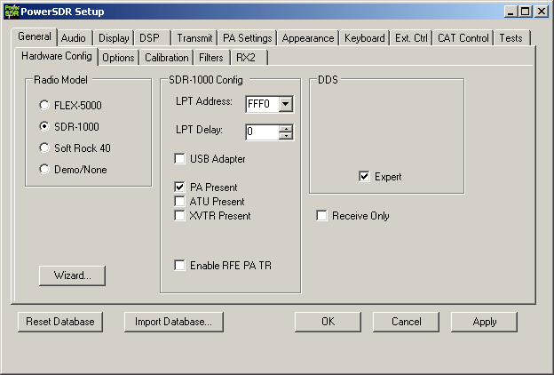Click inside the LPT Delay field
The height and width of the screenshot is (375, 554).
[x=262, y=132]
